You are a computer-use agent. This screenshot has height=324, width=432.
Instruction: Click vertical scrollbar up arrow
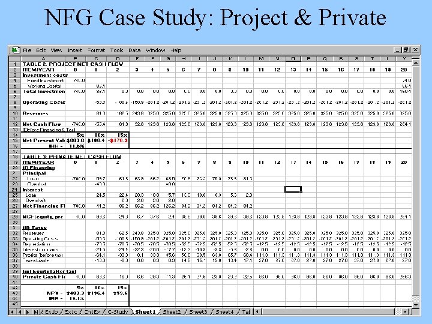tap(416, 63)
